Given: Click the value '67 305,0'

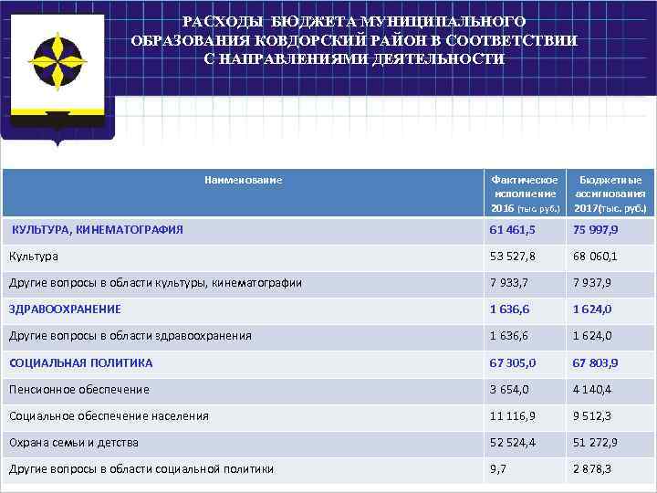Looking at the screenshot, I should click(513, 363).
